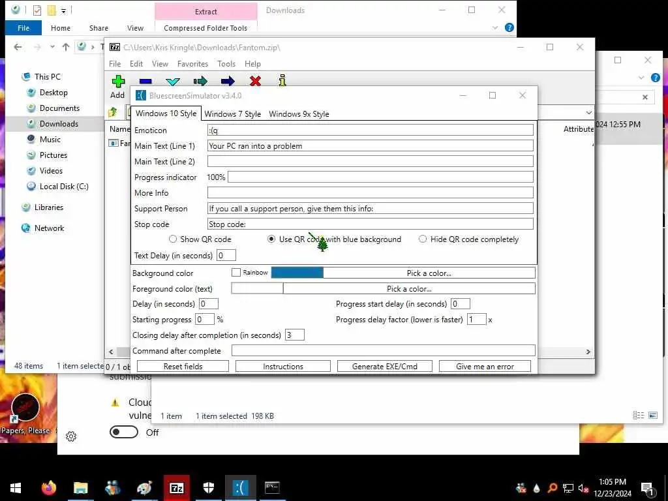Click the volume muted tray icon
This screenshot has width=668, height=501.
pyautogui.click(x=583, y=488)
